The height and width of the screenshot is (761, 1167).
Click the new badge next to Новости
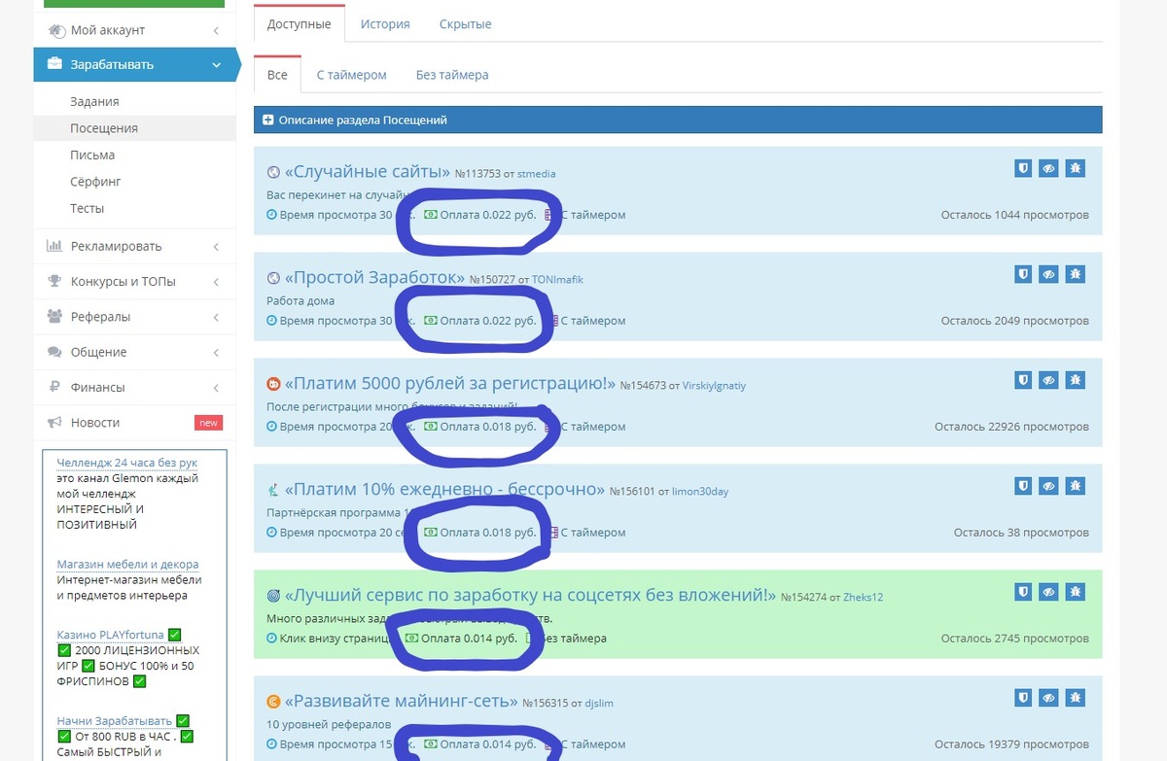pyautogui.click(x=207, y=423)
